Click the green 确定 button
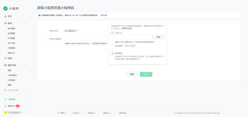This screenshot has height=117, width=248. pos(146,74)
